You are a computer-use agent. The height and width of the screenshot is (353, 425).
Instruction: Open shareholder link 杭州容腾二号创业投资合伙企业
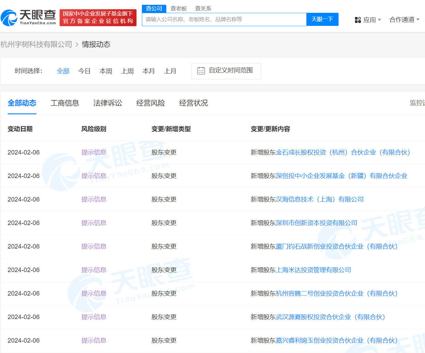[337, 293]
